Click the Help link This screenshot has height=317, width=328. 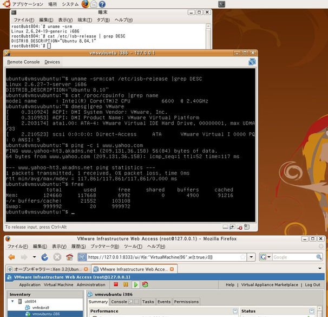230,284
